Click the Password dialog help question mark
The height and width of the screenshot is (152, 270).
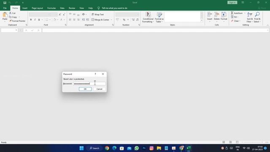pyautogui.click(x=95, y=74)
